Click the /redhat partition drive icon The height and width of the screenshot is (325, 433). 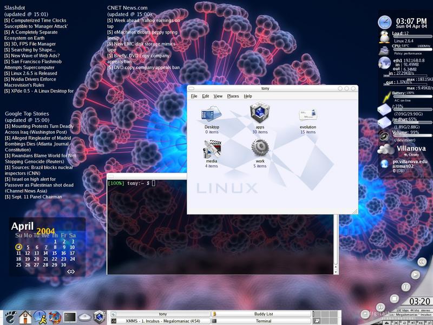[x=384, y=122]
